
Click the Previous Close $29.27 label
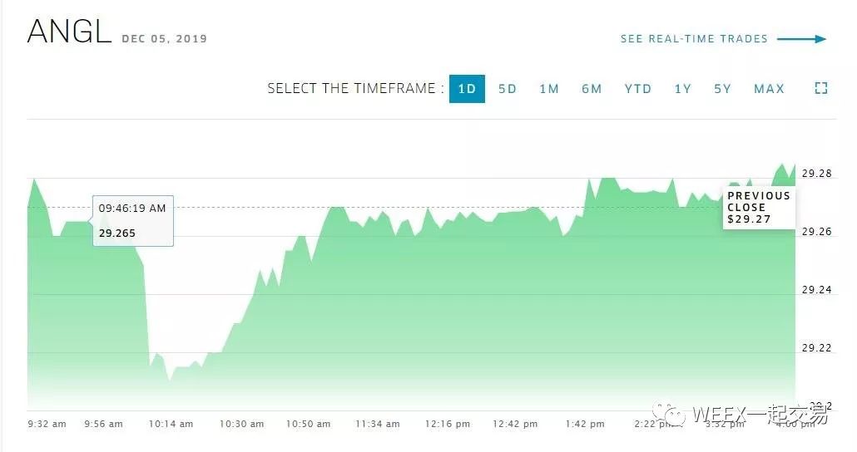(758, 208)
